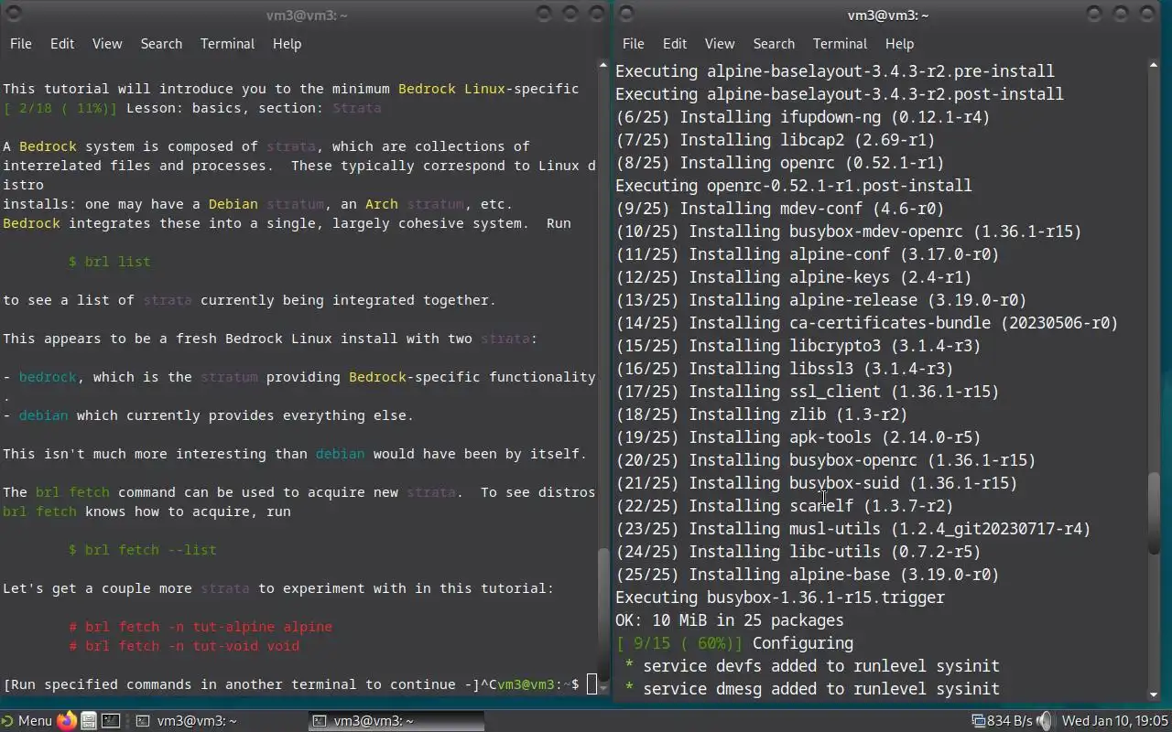Open Help menu in the right terminal

point(899,44)
